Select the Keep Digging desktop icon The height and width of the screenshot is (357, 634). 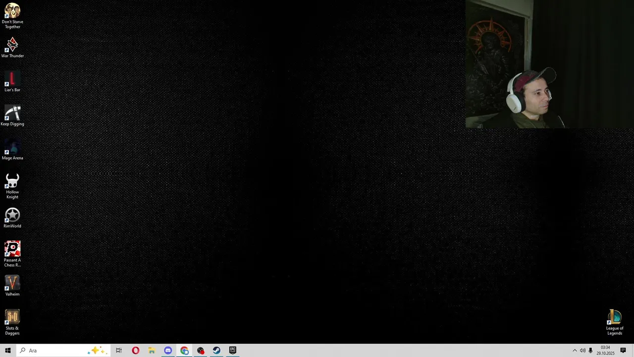click(x=12, y=116)
